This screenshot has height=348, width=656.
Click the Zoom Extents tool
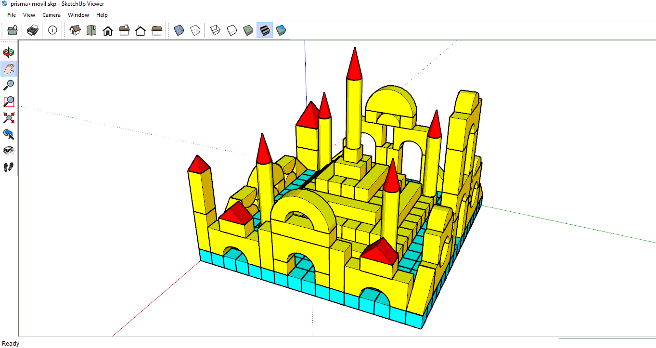click(x=9, y=118)
